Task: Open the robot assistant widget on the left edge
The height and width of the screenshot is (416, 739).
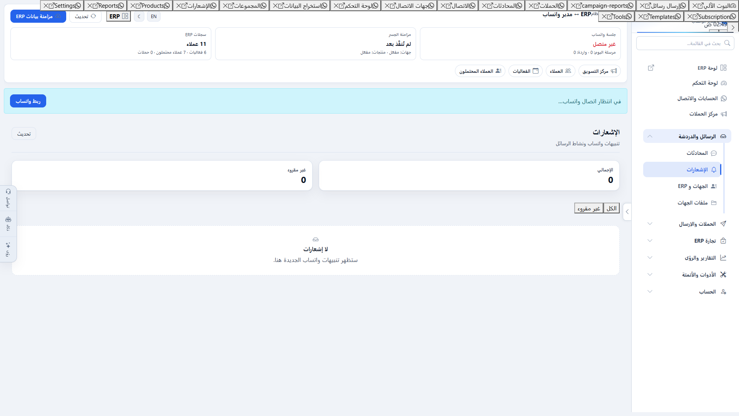Action: (x=8, y=224)
